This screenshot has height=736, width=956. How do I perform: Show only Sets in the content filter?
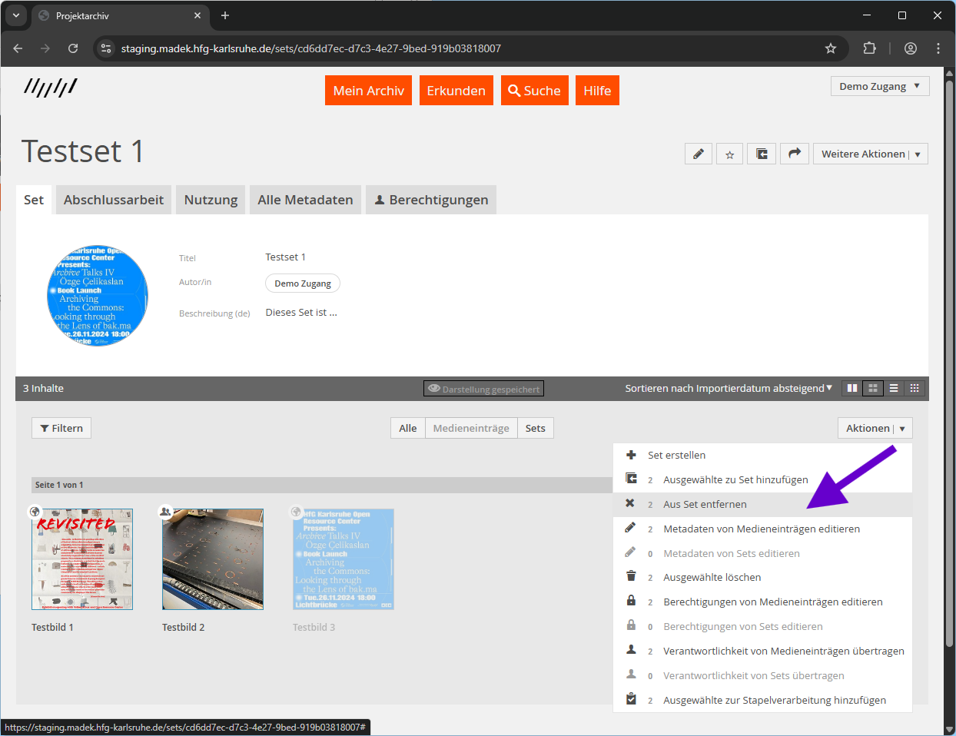pos(535,429)
